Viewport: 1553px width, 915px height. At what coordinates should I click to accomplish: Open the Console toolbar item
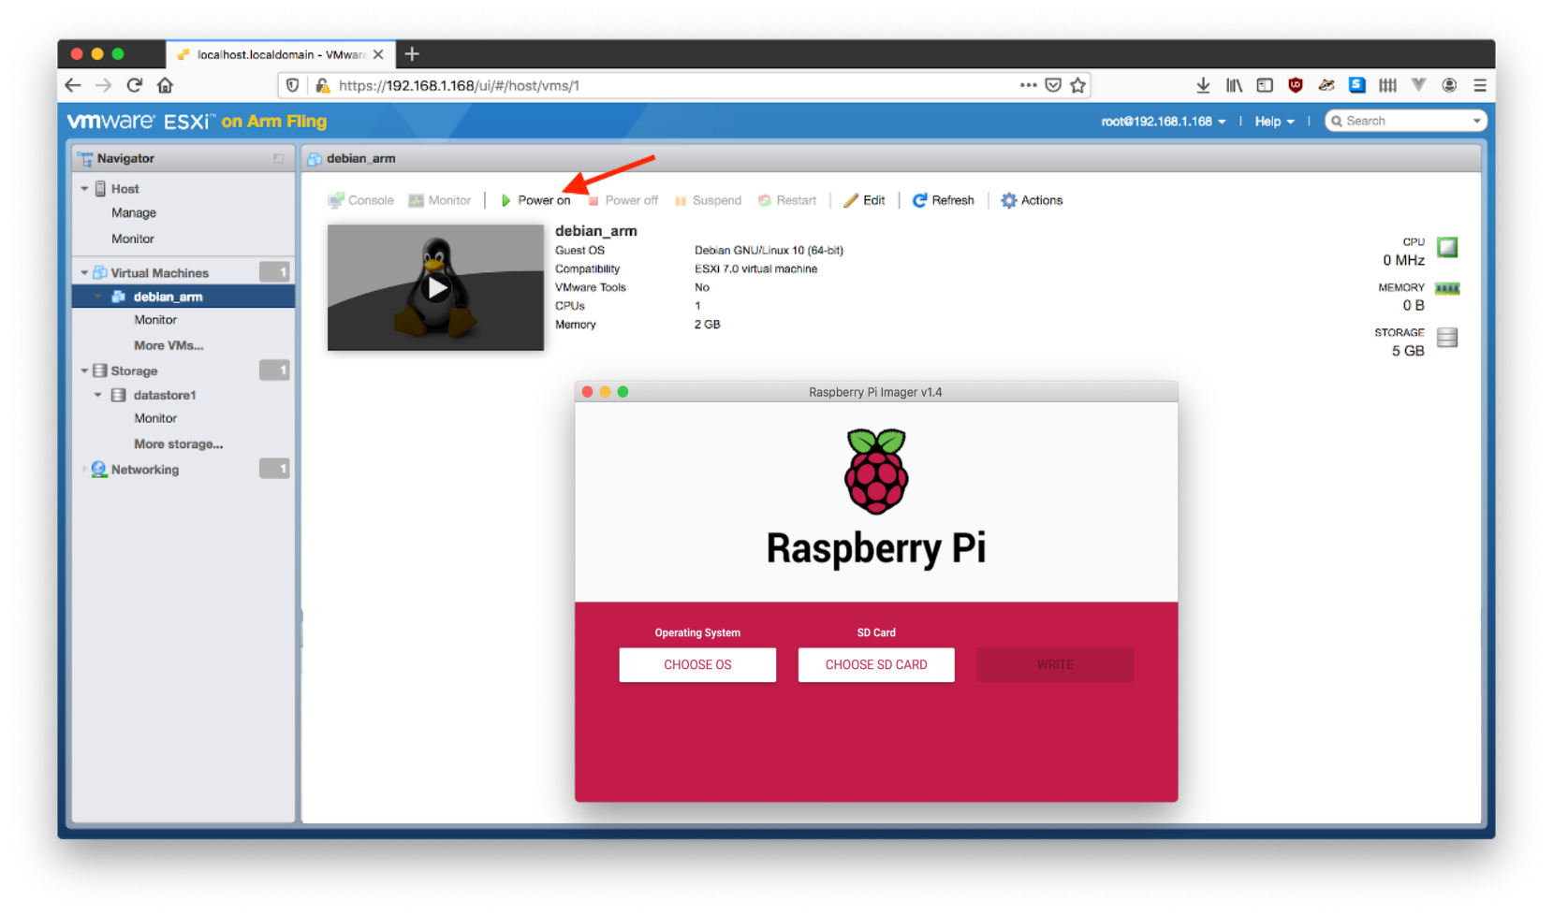(361, 200)
